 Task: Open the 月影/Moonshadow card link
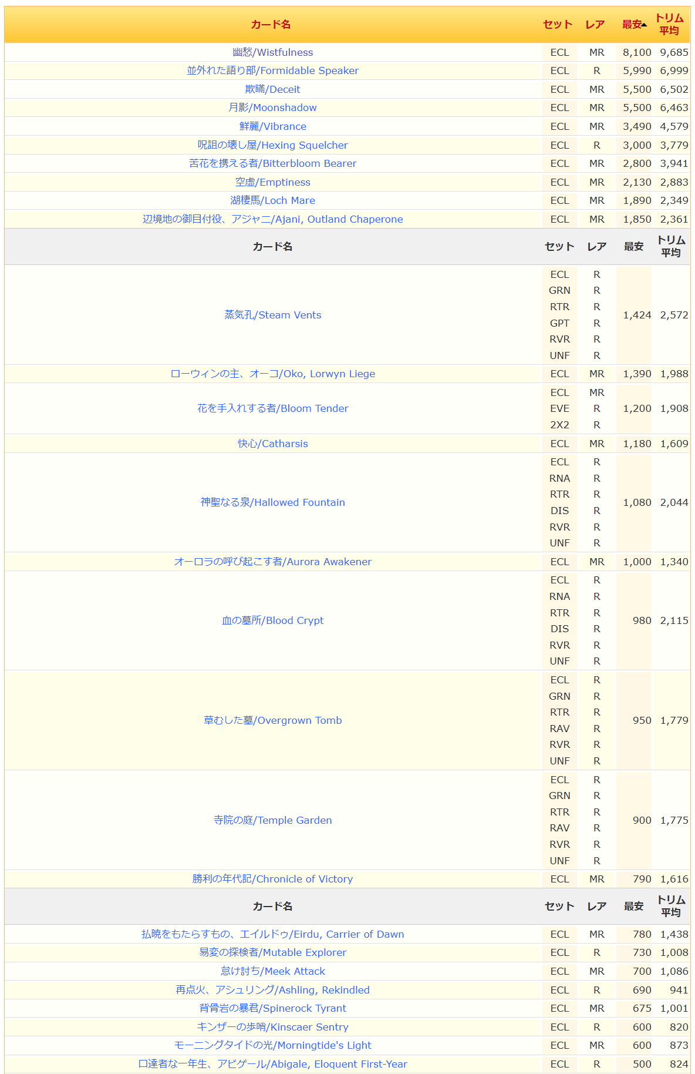272,108
